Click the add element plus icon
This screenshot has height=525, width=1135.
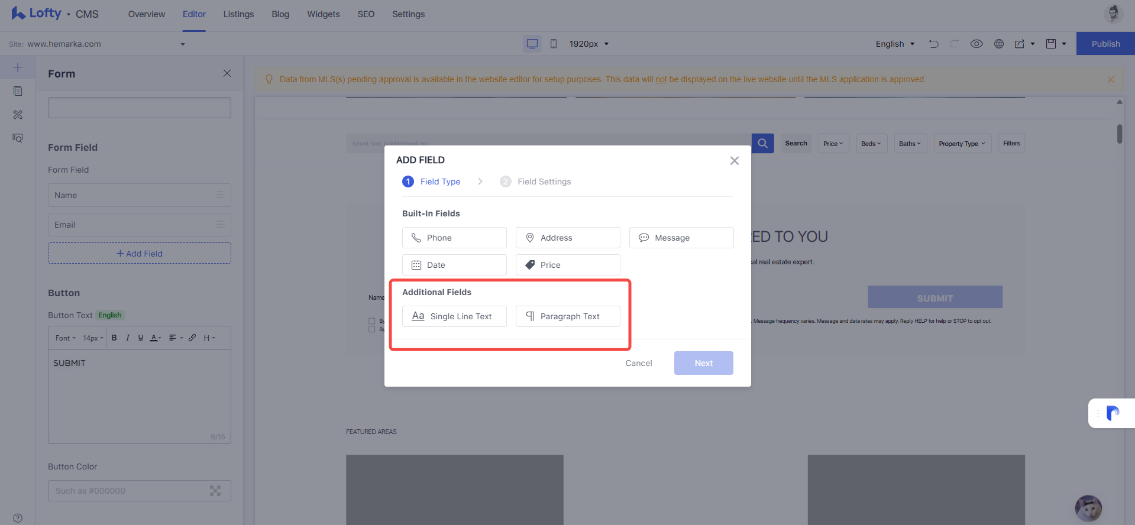pos(18,67)
